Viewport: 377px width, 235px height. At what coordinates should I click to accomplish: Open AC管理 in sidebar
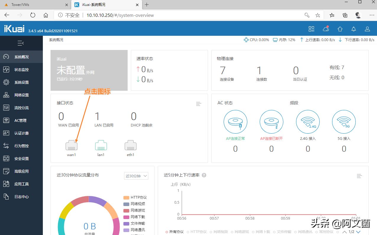(x=21, y=120)
